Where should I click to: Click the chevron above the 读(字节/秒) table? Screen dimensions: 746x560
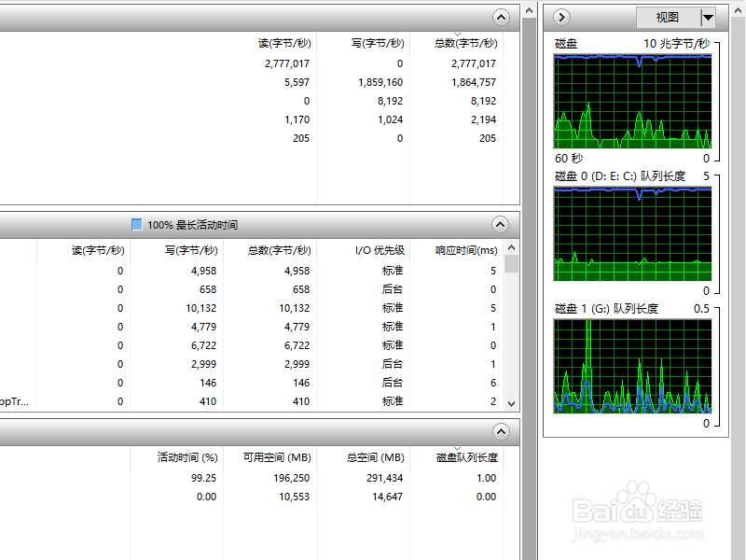click(501, 17)
